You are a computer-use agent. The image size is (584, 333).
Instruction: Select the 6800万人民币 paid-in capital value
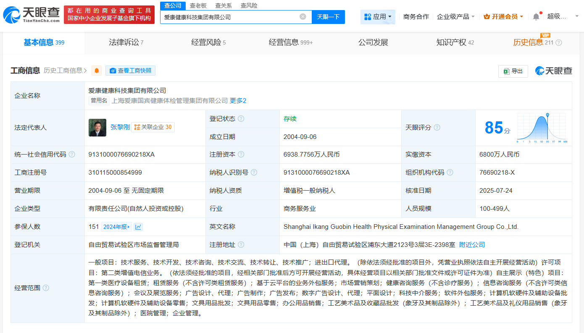(500, 155)
